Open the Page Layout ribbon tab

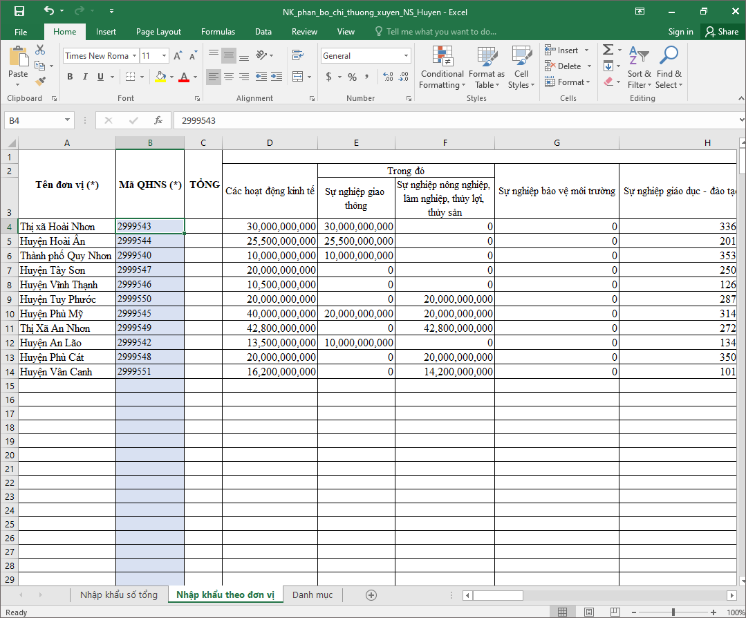158,32
